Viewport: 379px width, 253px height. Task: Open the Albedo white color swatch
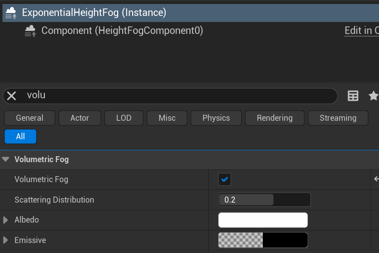[263, 220]
